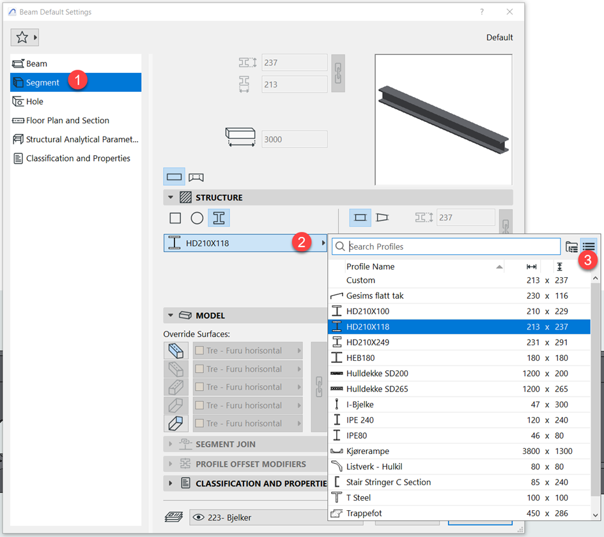604x537 pixels.
Task: Sort by profile width column icon
Action: pyautogui.click(x=532, y=266)
